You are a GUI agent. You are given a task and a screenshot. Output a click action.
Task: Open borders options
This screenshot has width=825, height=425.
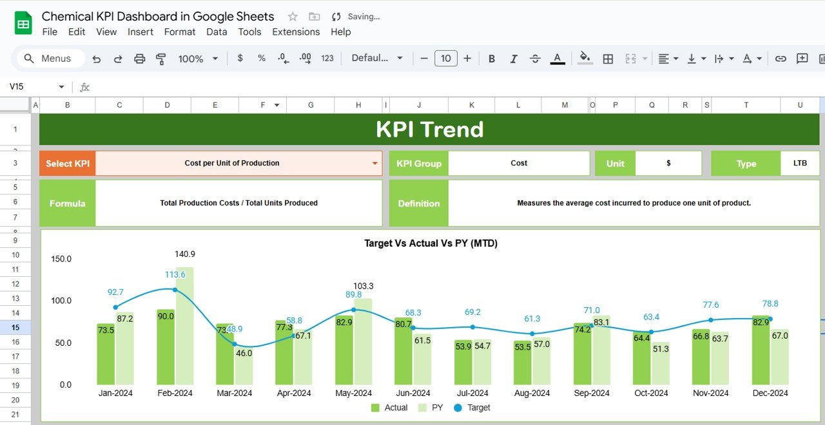tap(608, 59)
